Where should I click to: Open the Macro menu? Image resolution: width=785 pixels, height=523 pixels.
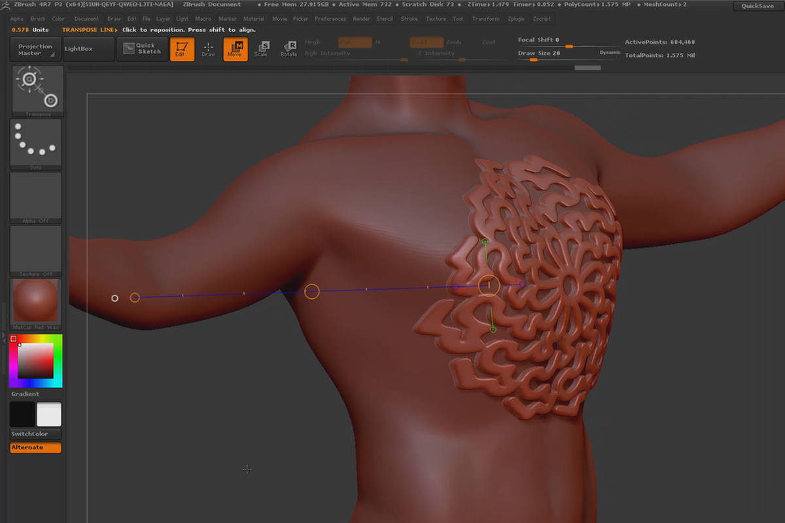[x=203, y=19]
